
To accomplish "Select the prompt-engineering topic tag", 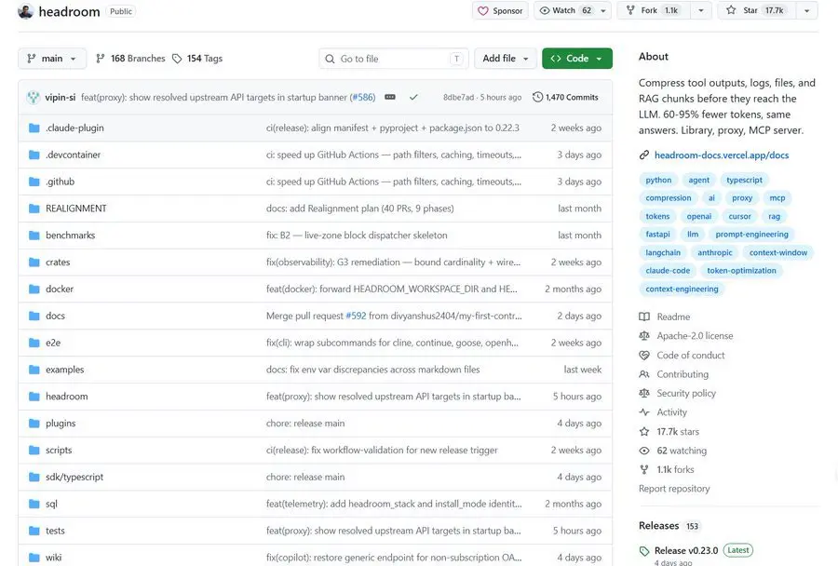I will 751,235.
